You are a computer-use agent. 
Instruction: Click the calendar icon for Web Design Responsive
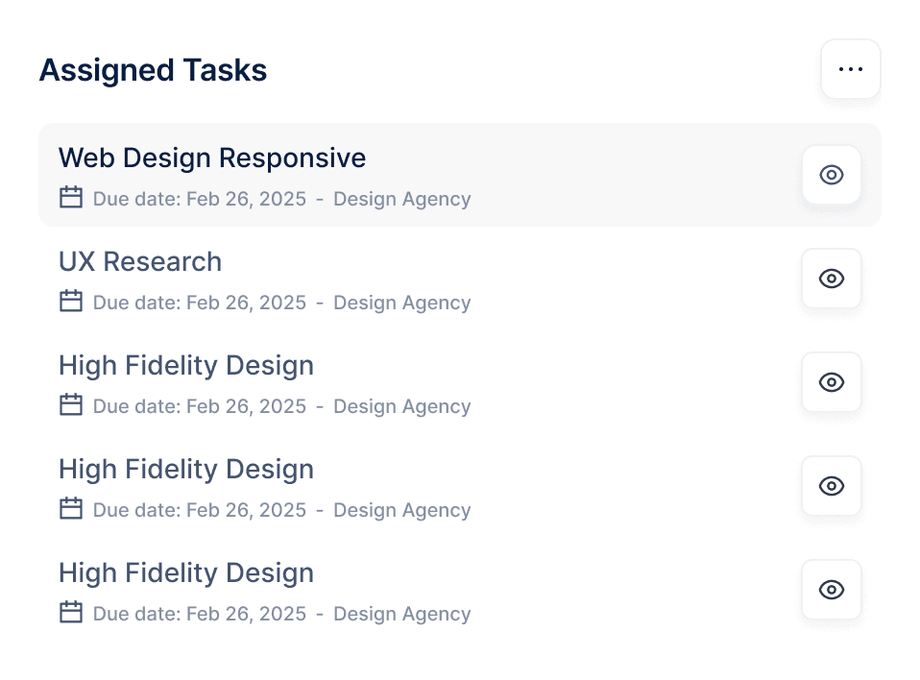71,197
